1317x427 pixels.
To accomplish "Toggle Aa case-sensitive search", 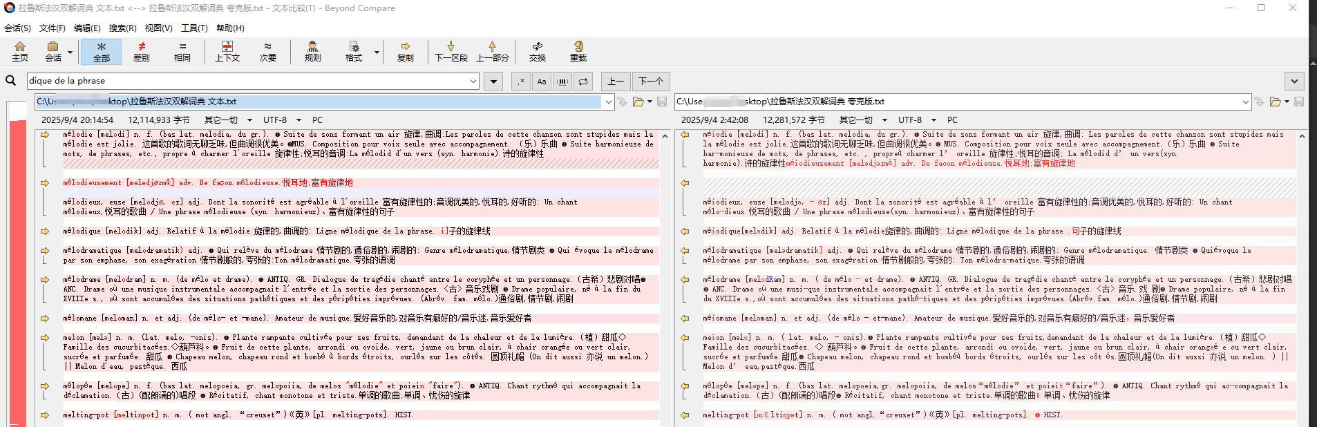I will [542, 82].
